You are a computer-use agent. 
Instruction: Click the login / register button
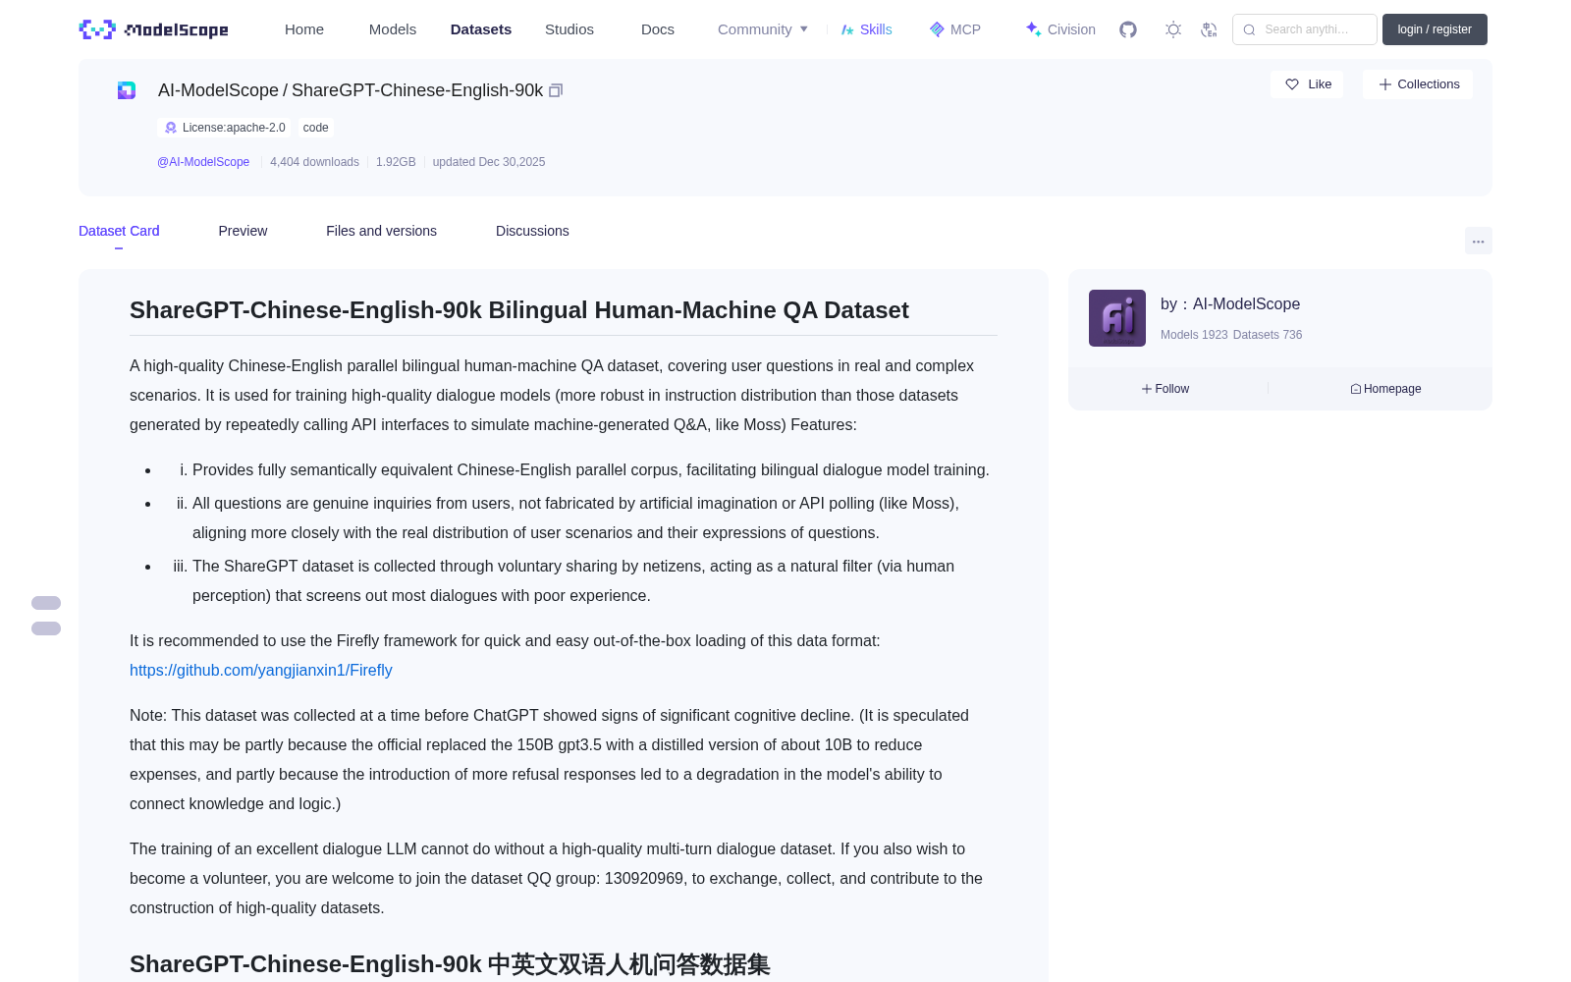(1435, 29)
